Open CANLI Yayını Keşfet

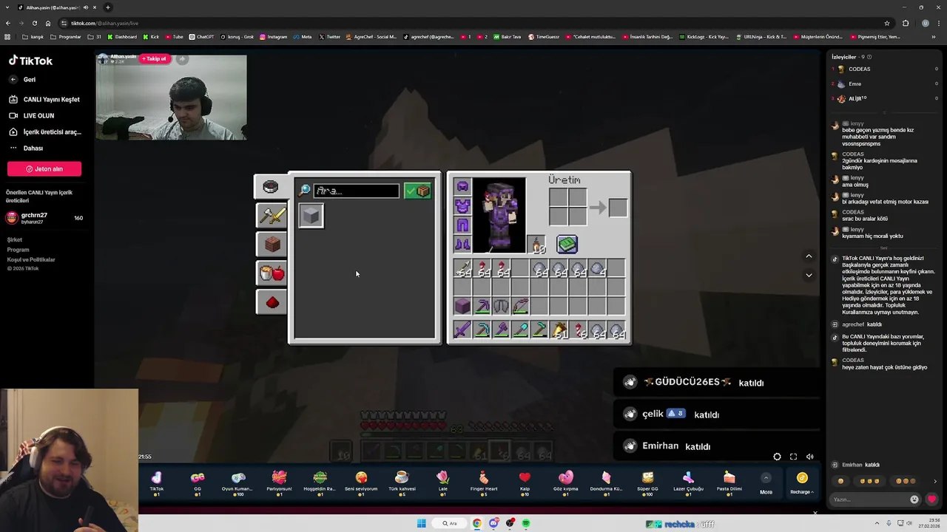pos(44,99)
